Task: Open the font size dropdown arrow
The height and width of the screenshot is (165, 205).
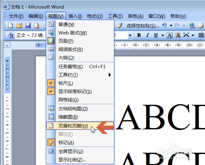Action: pos(130,36)
